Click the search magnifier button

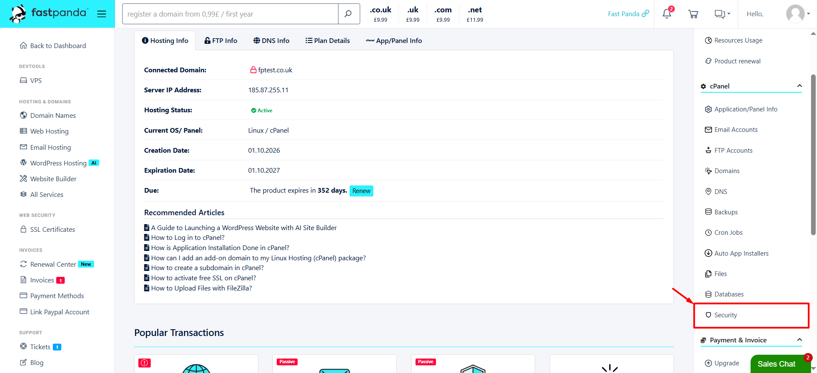(x=348, y=14)
